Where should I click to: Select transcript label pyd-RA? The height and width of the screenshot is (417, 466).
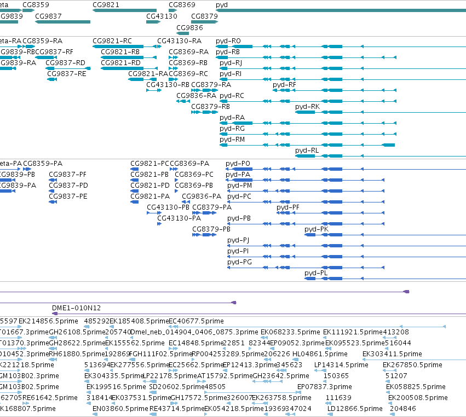point(232,117)
